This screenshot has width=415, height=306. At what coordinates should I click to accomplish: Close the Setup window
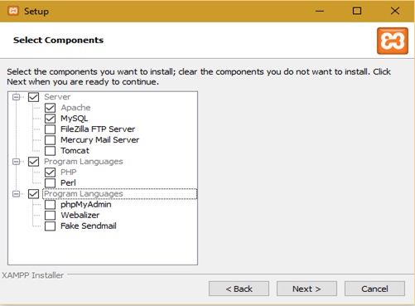[x=395, y=11]
